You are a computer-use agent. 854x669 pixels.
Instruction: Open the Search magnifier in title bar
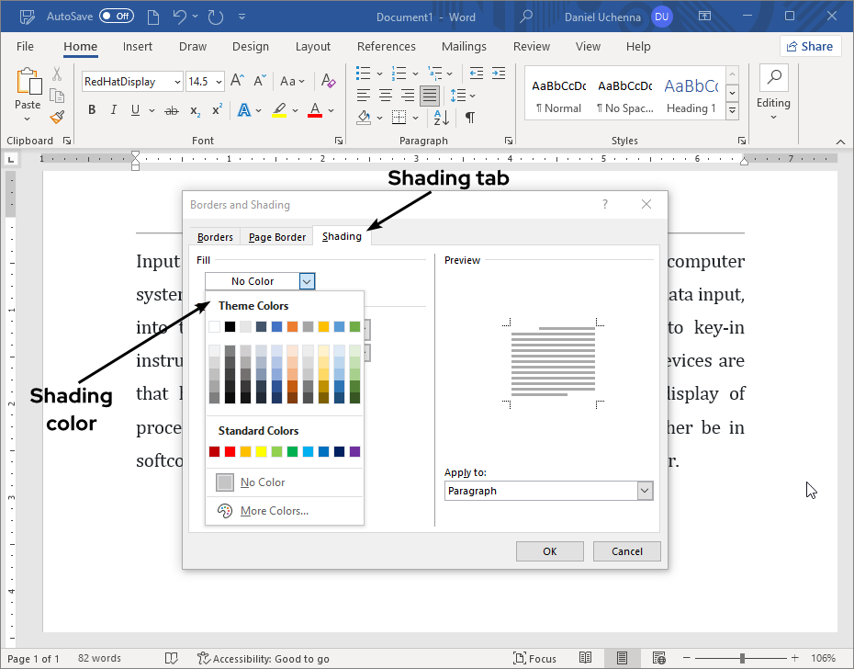(x=526, y=17)
